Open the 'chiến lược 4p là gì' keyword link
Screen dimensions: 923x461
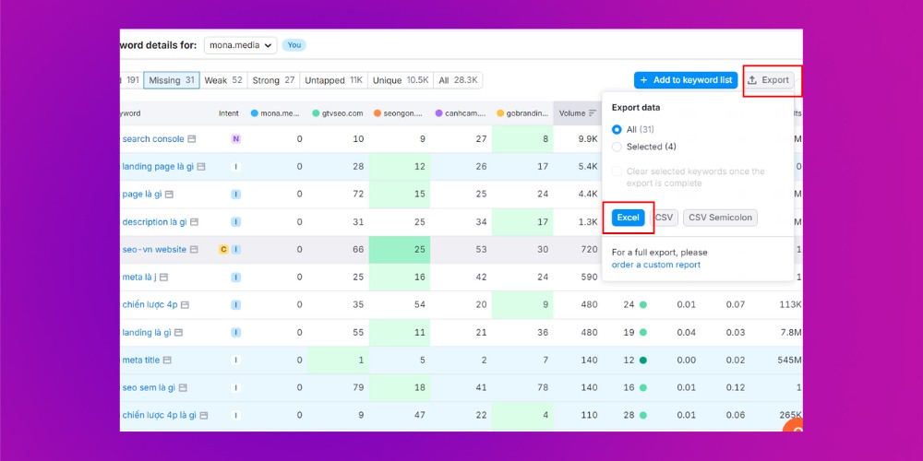[159, 415]
